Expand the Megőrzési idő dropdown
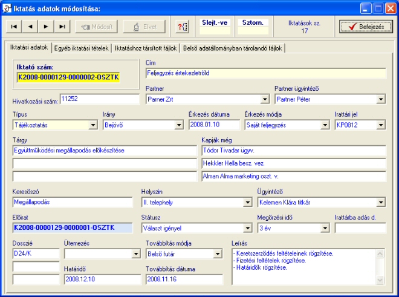Screen dimensions: 399x297 tap(325, 228)
